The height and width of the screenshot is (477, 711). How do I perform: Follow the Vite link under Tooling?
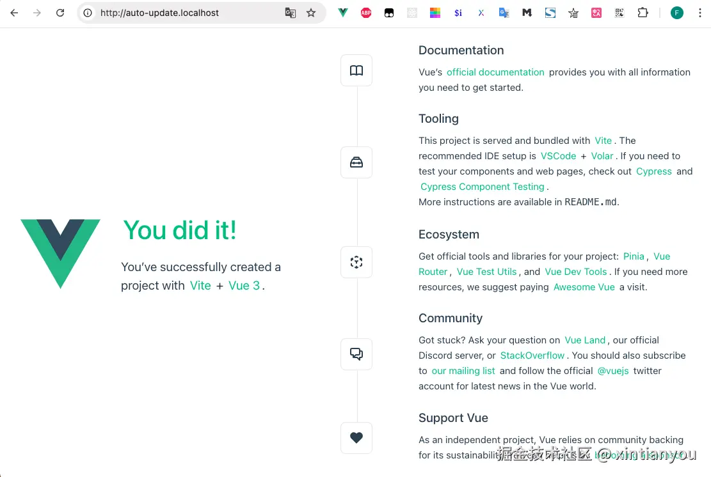[603, 141]
